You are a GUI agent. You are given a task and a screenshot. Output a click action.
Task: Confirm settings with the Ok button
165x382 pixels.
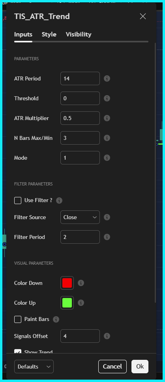point(140,367)
